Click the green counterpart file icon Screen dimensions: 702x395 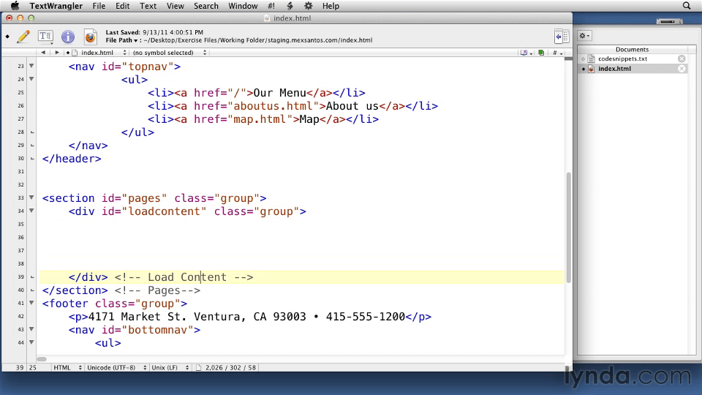(x=541, y=53)
